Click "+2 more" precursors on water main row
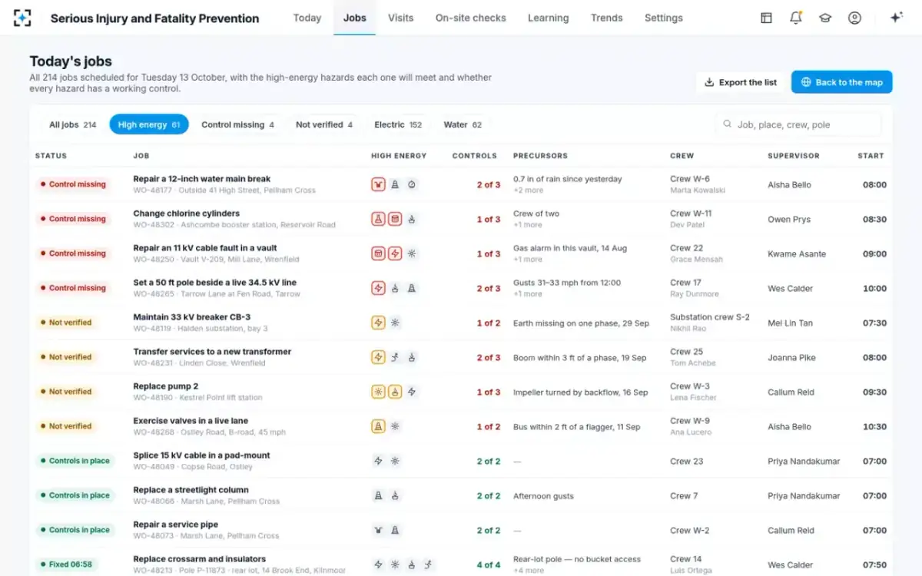Viewport: 922px width, 576px height. point(529,190)
